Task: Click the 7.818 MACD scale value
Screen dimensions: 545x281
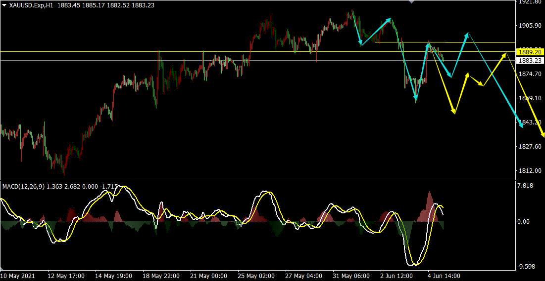Action: 525,186
